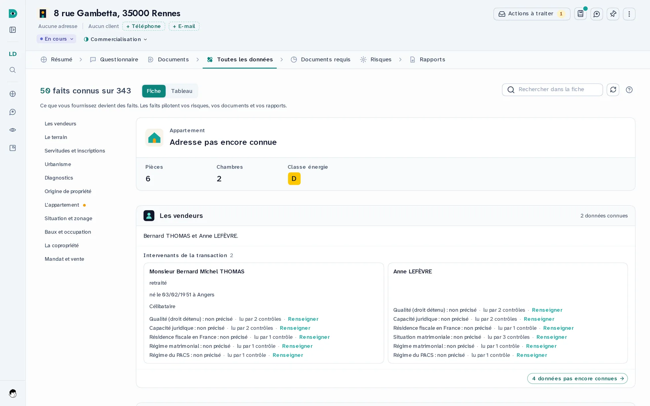Jump to La copropriété section
Viewport: 650px width, 406px height.
[62, 245]
